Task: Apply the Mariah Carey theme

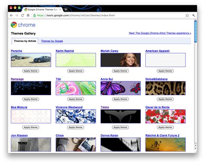Action: pos(120,71)
